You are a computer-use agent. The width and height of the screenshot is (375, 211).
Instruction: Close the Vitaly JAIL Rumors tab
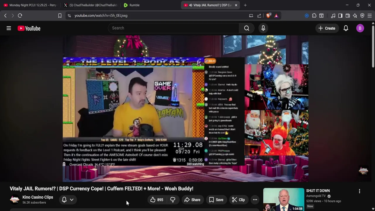pyautogui.click(x=236, y=5)
